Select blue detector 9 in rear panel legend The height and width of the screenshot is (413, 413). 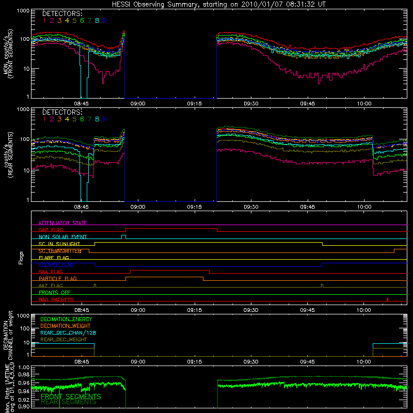pyautogui.click(x=105, y=119)
